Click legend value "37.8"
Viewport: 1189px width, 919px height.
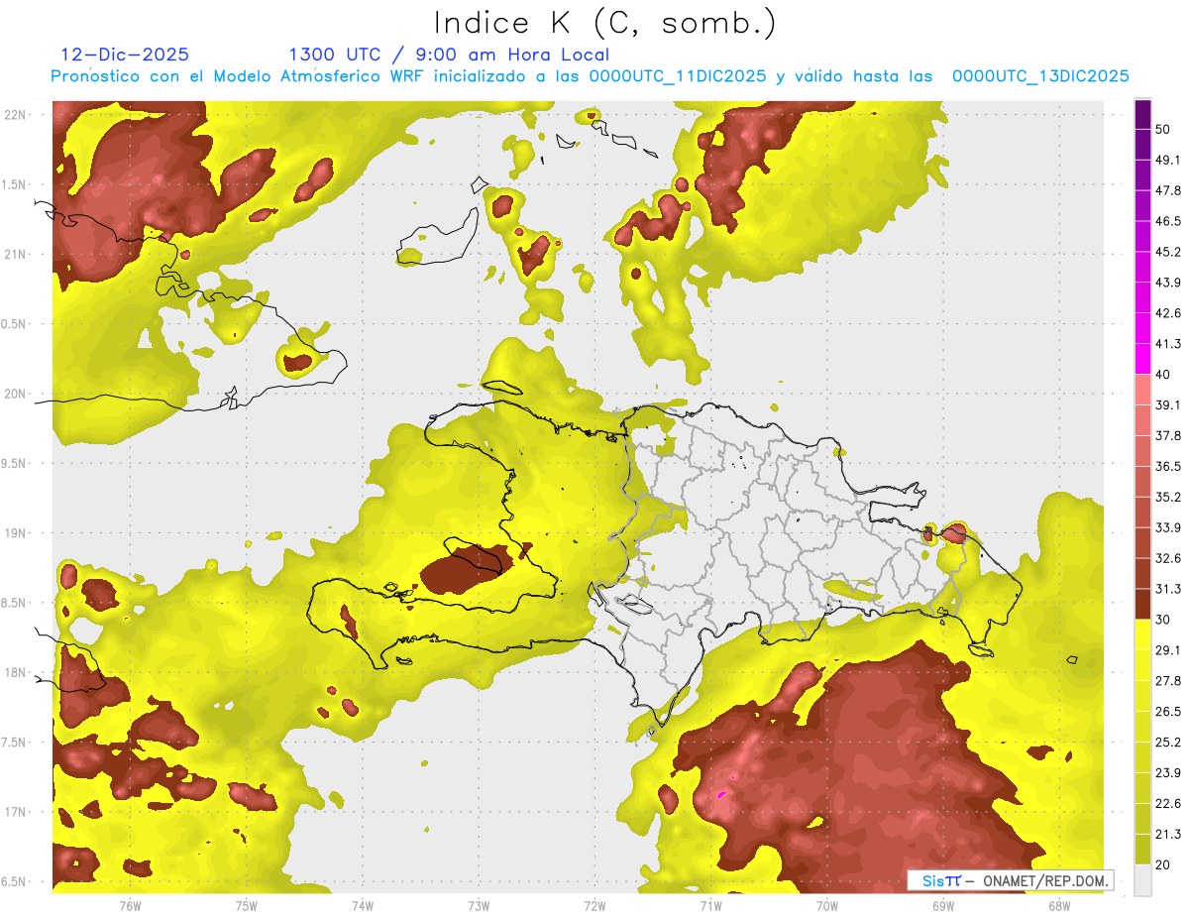(1169, 436)
